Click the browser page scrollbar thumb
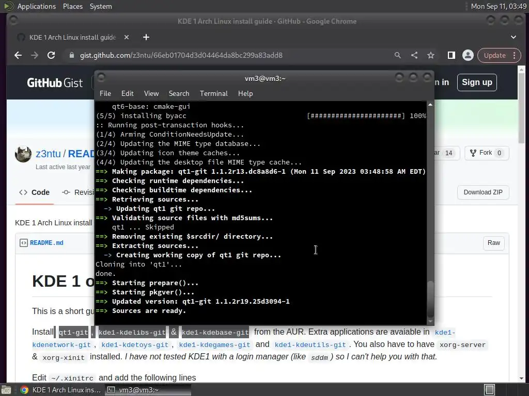 521,108
